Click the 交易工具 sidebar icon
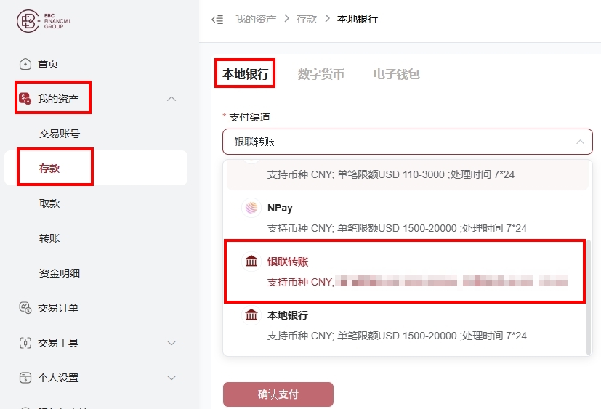Screen dimensions: 601x409 [25, 343]
